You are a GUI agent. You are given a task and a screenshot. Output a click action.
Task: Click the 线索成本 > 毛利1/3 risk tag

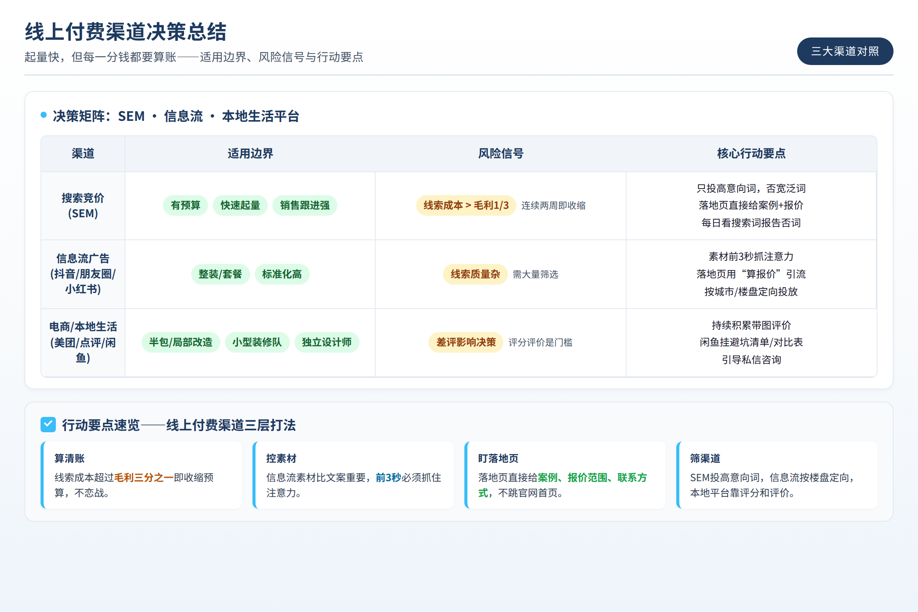[466, 205]
